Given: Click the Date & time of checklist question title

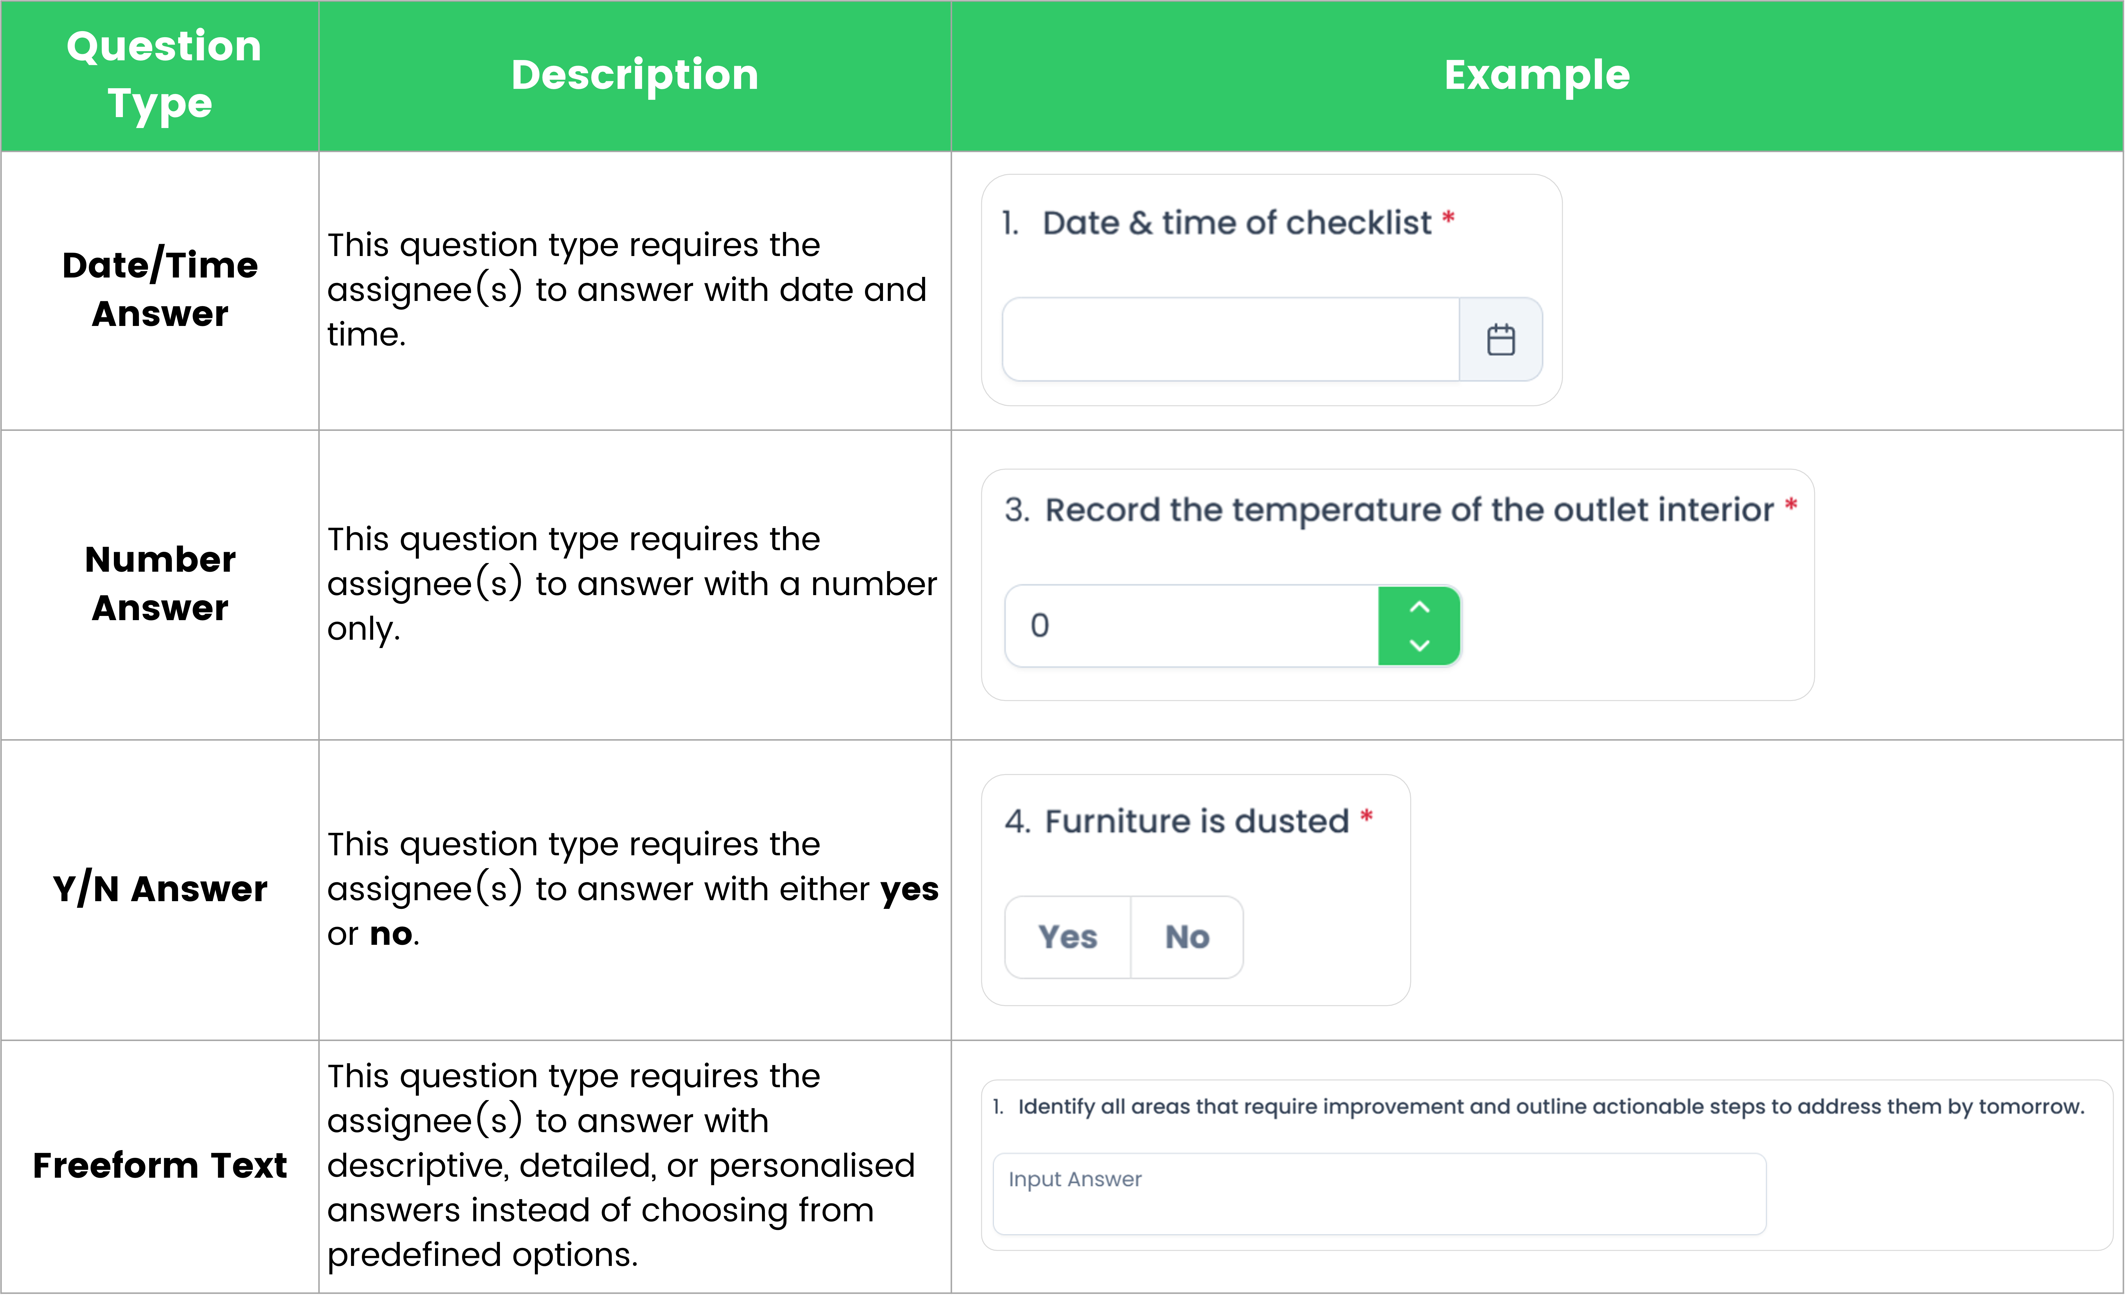Looking at the screenshot, I should pyautogui.click(x=1237, y=223).
